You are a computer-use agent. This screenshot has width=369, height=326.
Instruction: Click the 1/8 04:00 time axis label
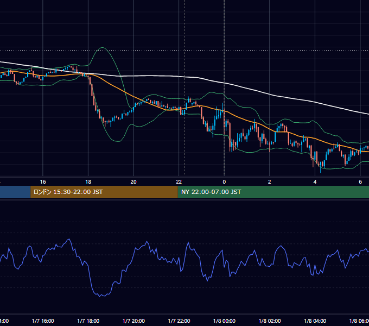coord(315,321)
